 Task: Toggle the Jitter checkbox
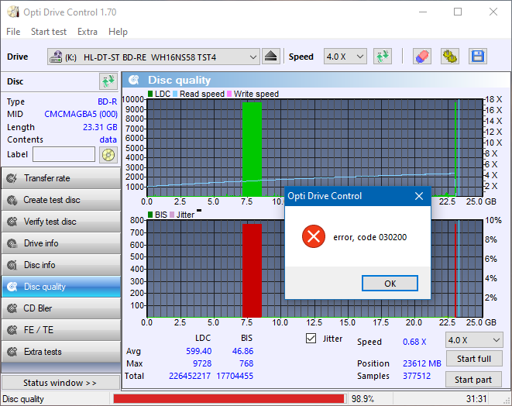coord(311,339)
